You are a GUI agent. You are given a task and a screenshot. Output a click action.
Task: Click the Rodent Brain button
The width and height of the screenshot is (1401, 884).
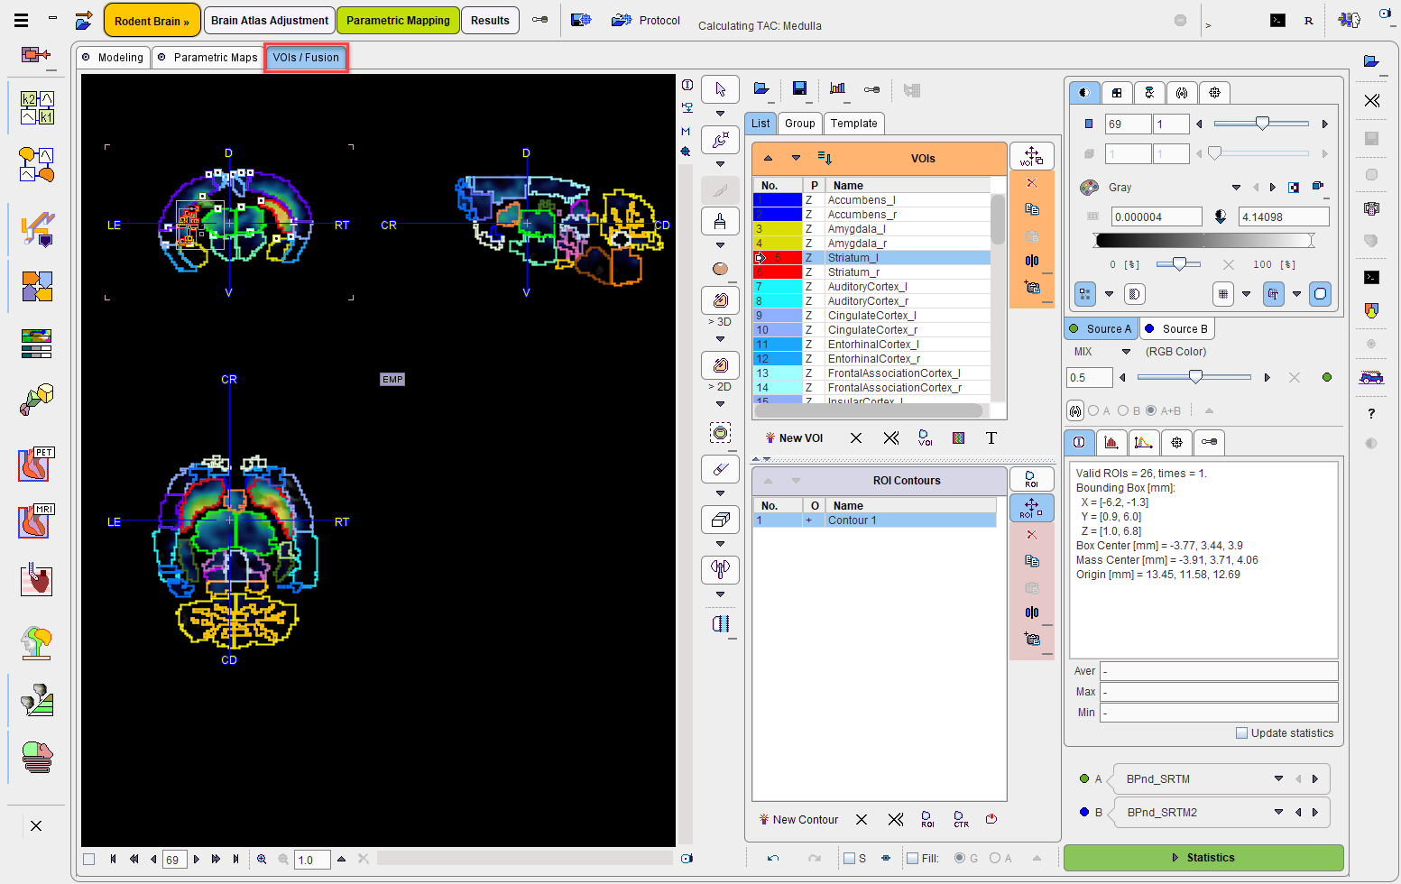click(x=152, y=21)
